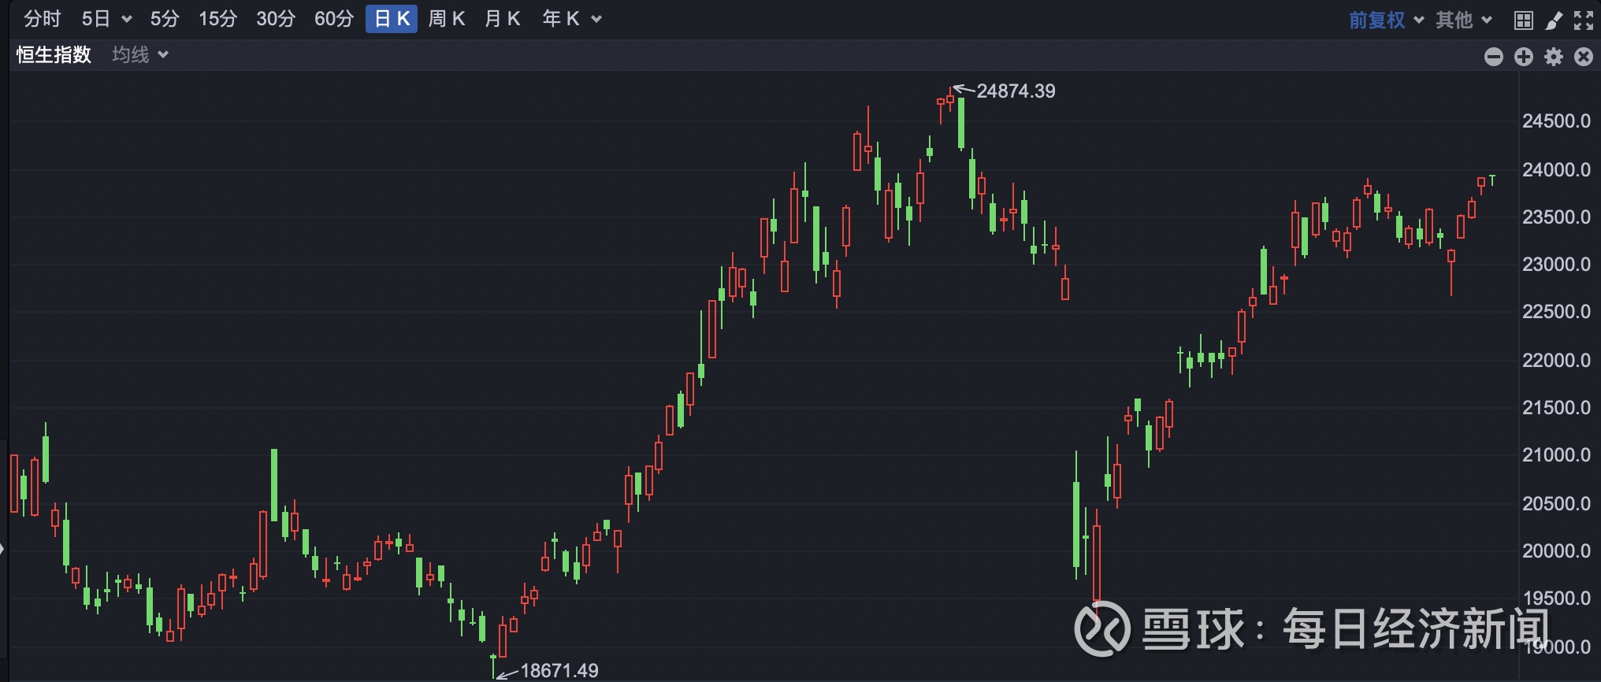Choose the 15分 timeframe
This screenshot has width=1601, height=682.
pos(217,19)
